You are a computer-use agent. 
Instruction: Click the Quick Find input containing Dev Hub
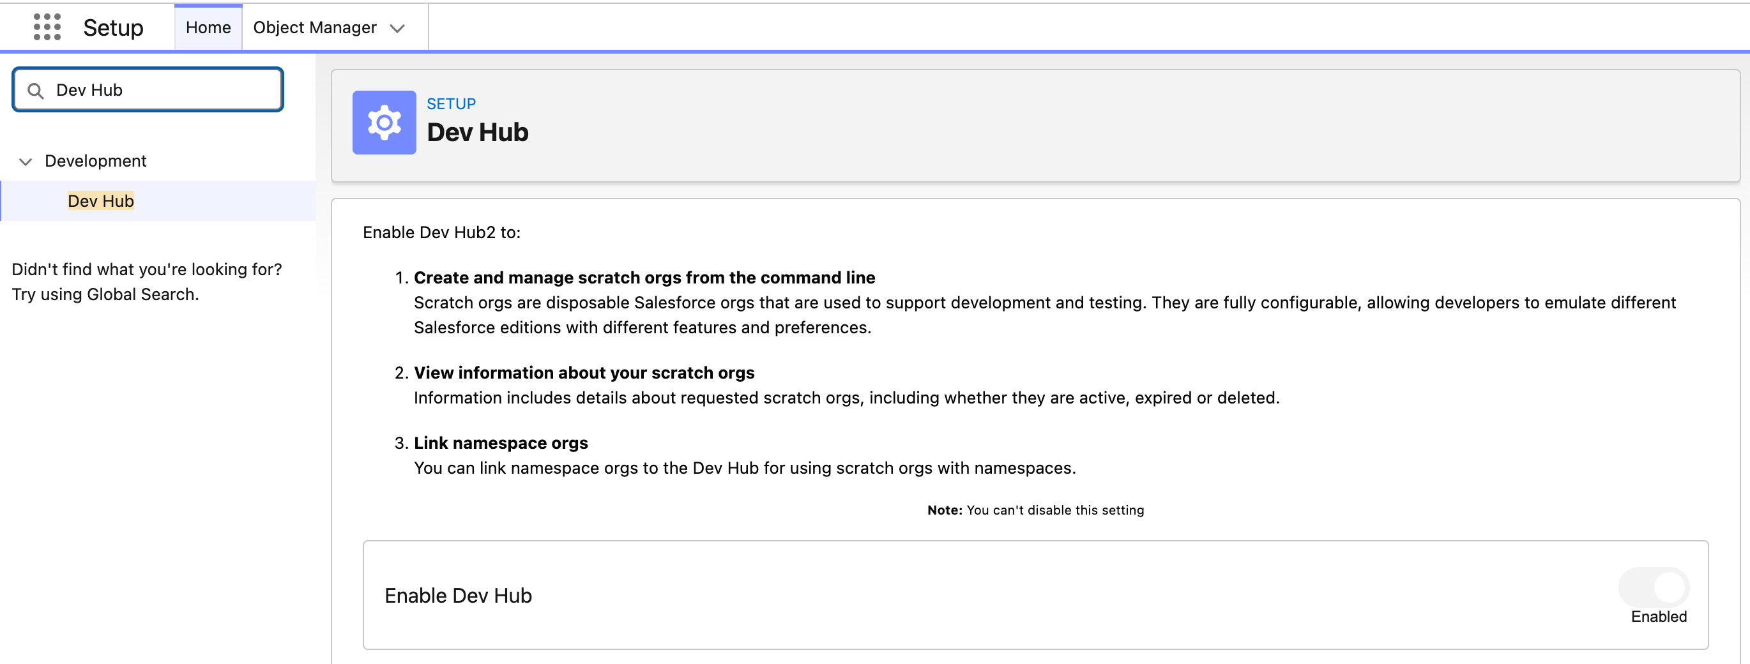(148, 90)
